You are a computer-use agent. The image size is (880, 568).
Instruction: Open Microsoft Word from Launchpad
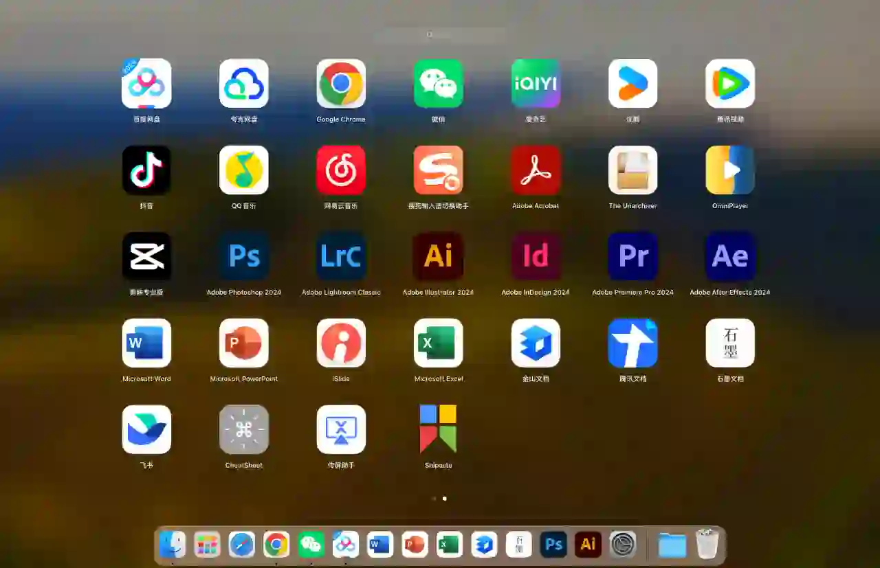tap(146, 343)
